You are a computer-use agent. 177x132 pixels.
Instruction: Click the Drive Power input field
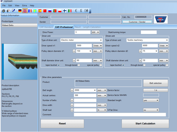pyautogui.click(x=82, y=32)
